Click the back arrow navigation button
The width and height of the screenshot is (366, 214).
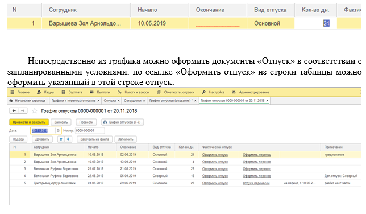pos(14,110)
